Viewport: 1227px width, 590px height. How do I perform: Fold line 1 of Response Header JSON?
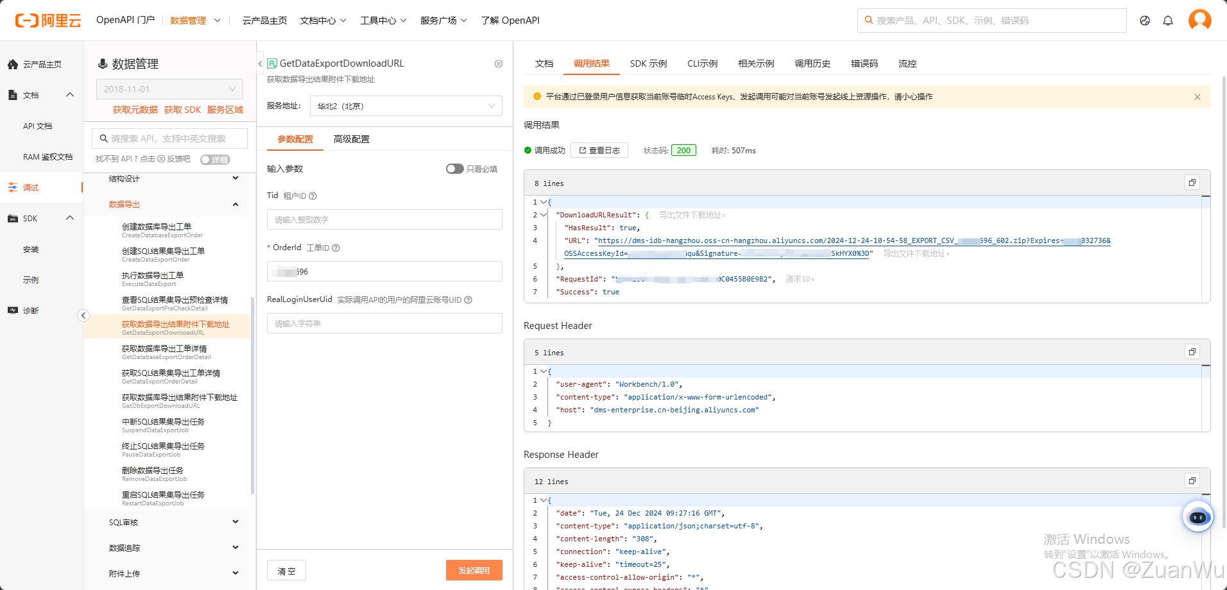click(x=544, y=500)
